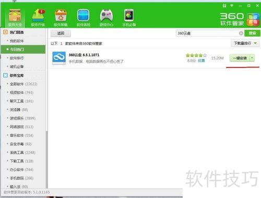
Task: Open the 软件卸载 uninstall tab
Action: [61, 18]
